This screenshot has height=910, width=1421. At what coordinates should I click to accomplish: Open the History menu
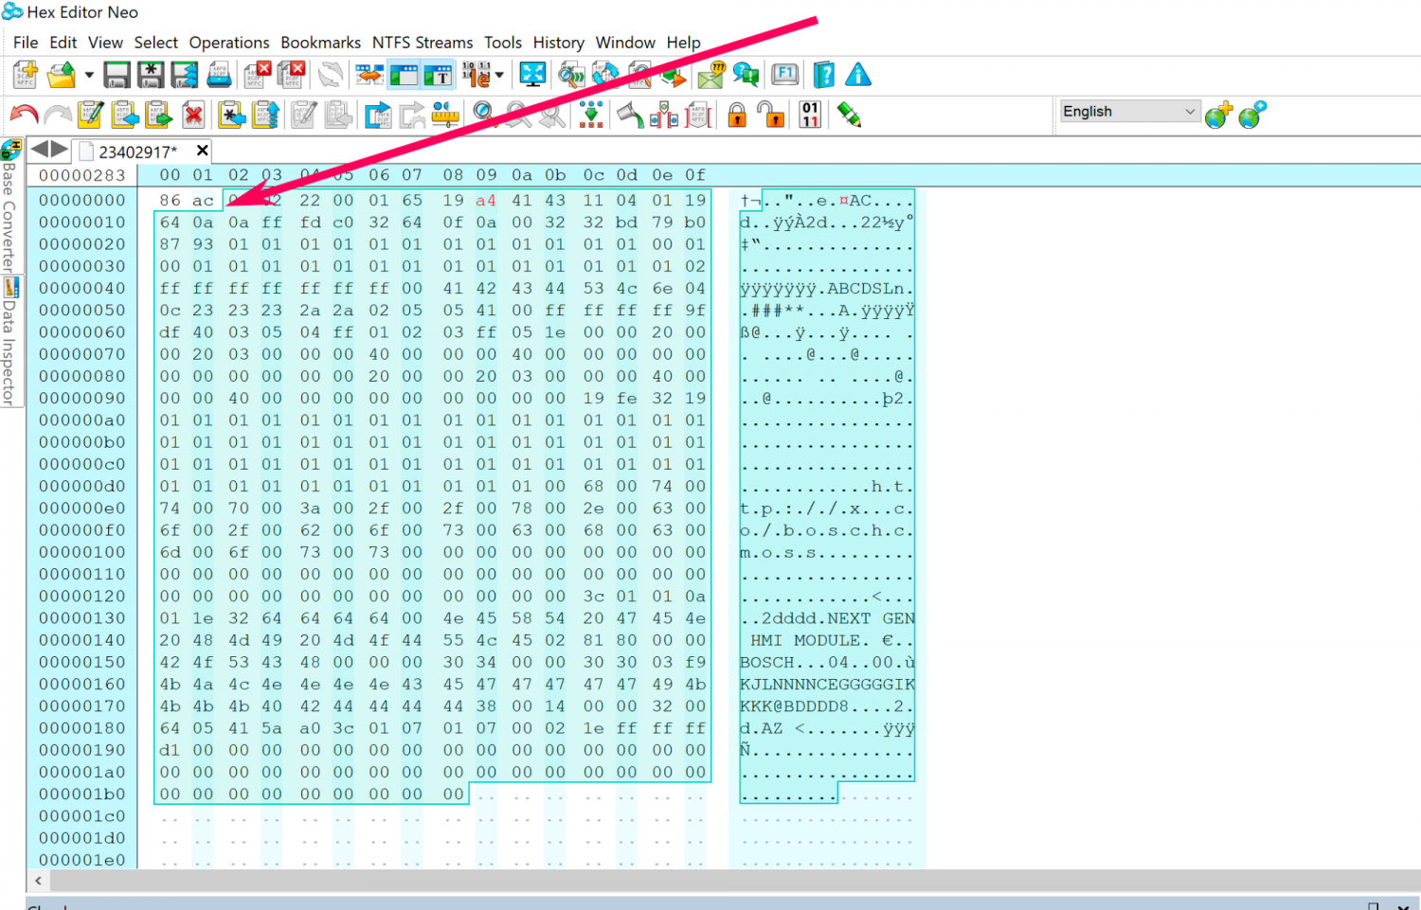559,43
